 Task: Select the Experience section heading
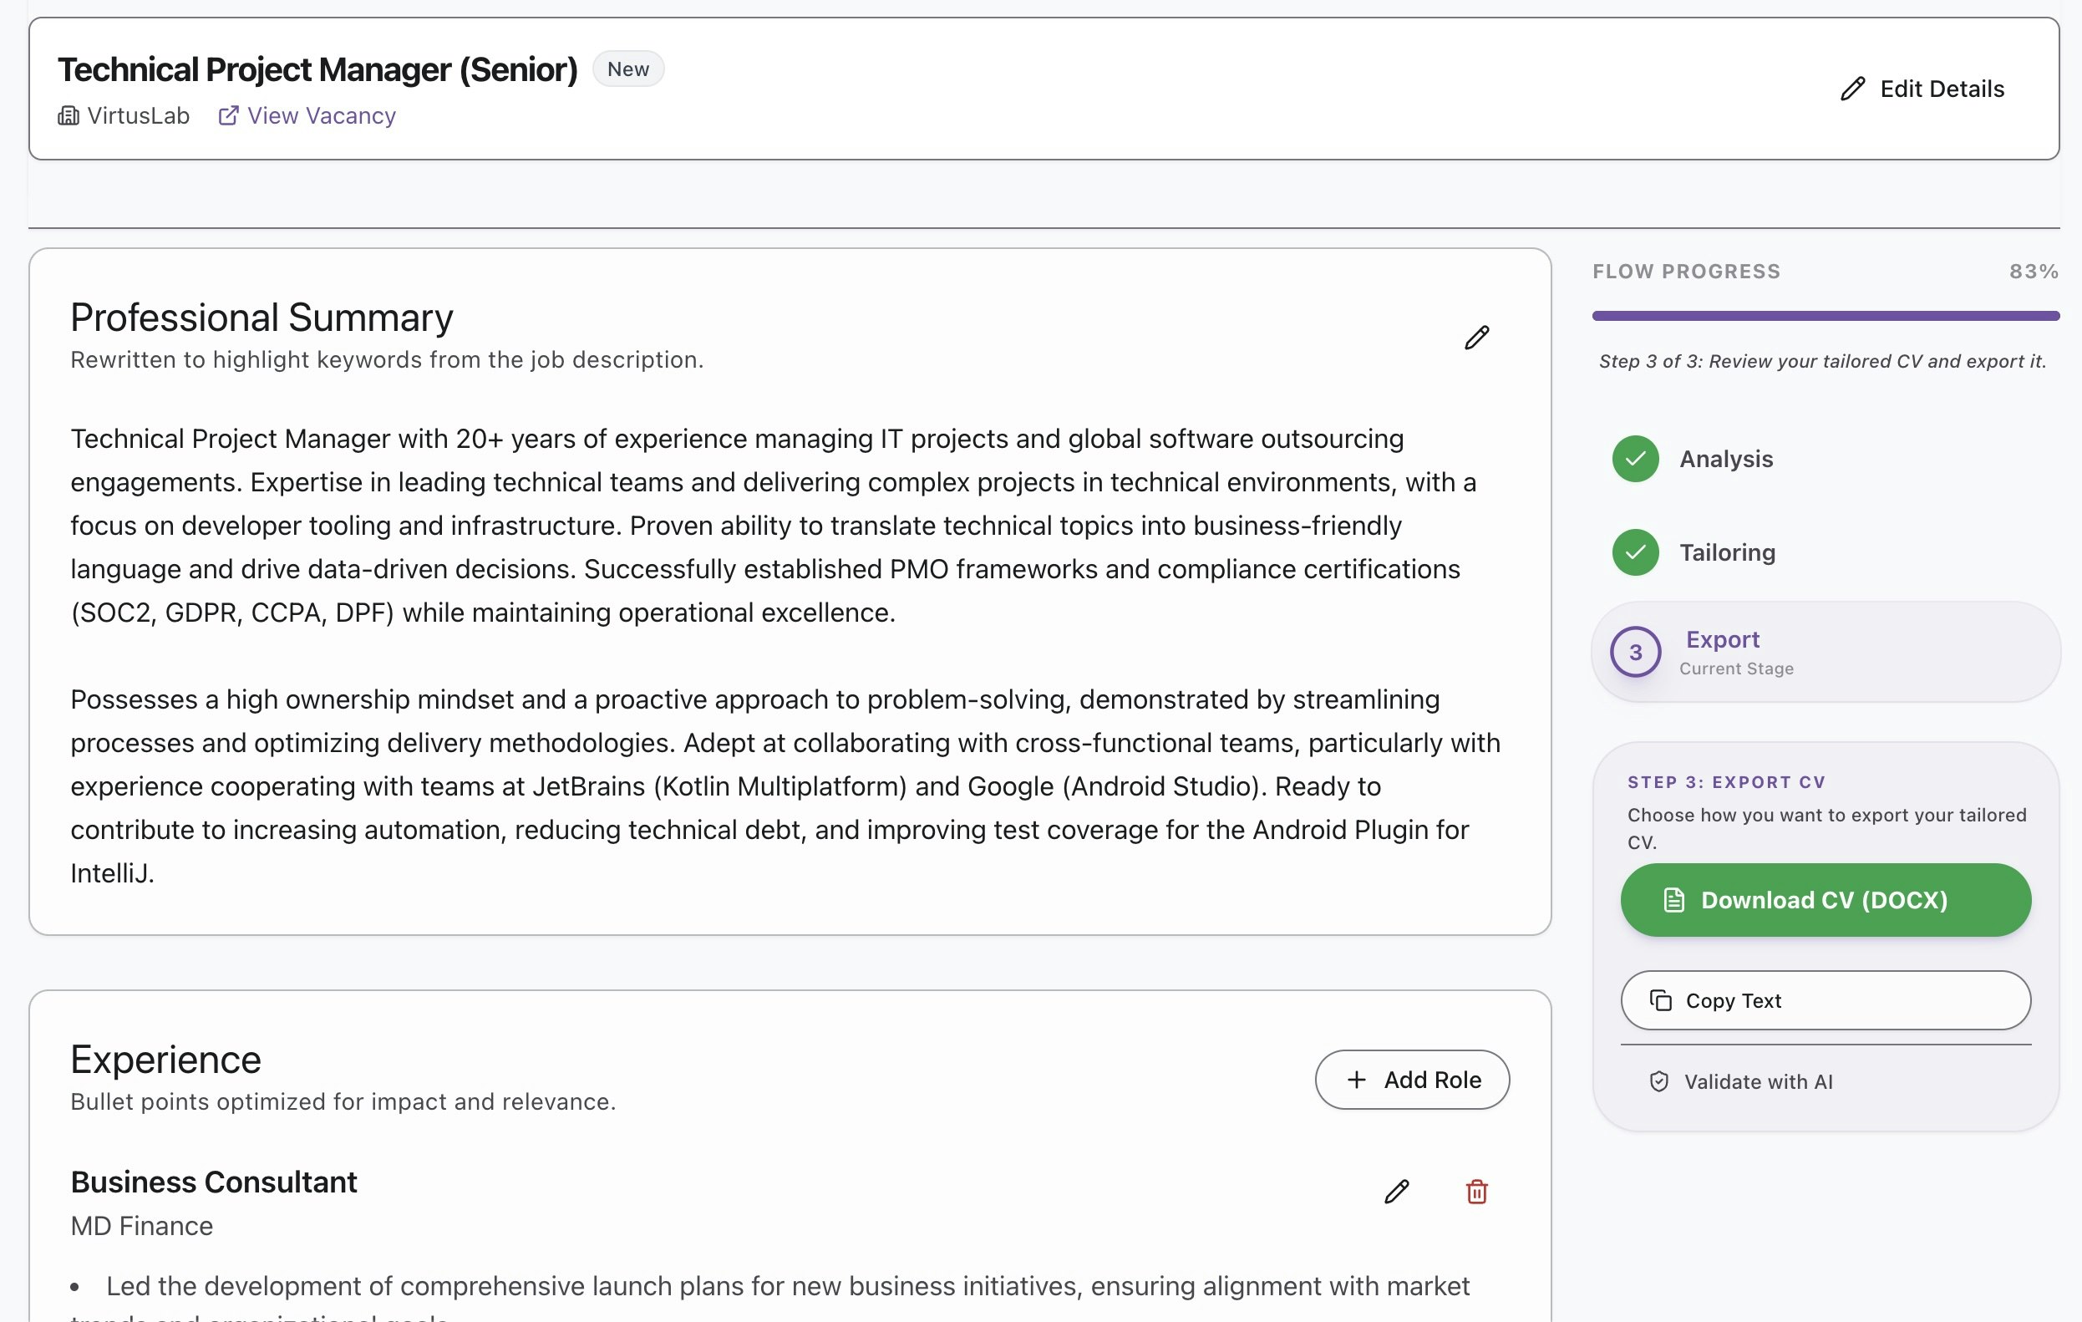coord(165,1058)
